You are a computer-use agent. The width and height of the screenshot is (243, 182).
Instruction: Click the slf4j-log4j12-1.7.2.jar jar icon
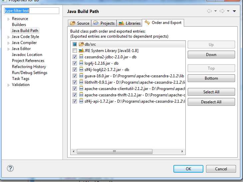coord(81,70)
